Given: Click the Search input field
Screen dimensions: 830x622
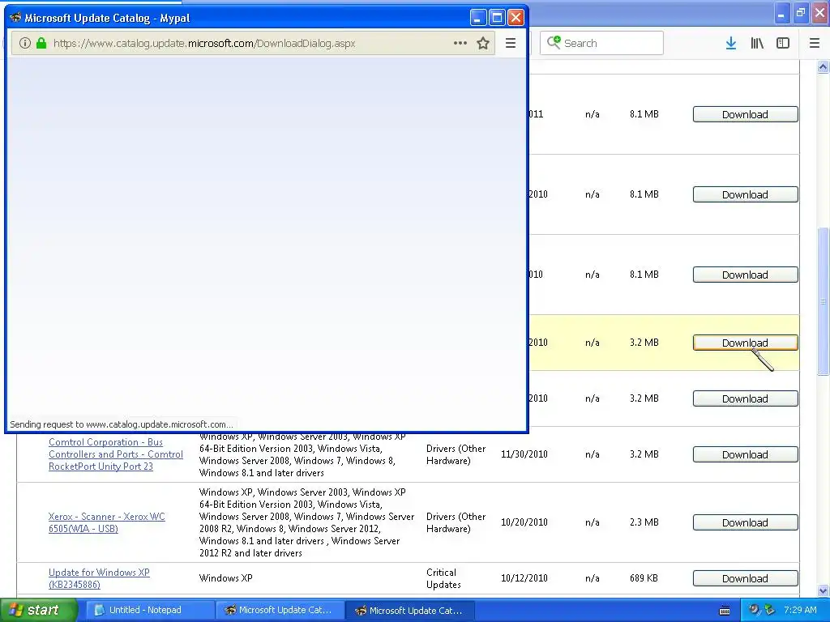Looking at the screenshot, I should (x=601, y=43).
